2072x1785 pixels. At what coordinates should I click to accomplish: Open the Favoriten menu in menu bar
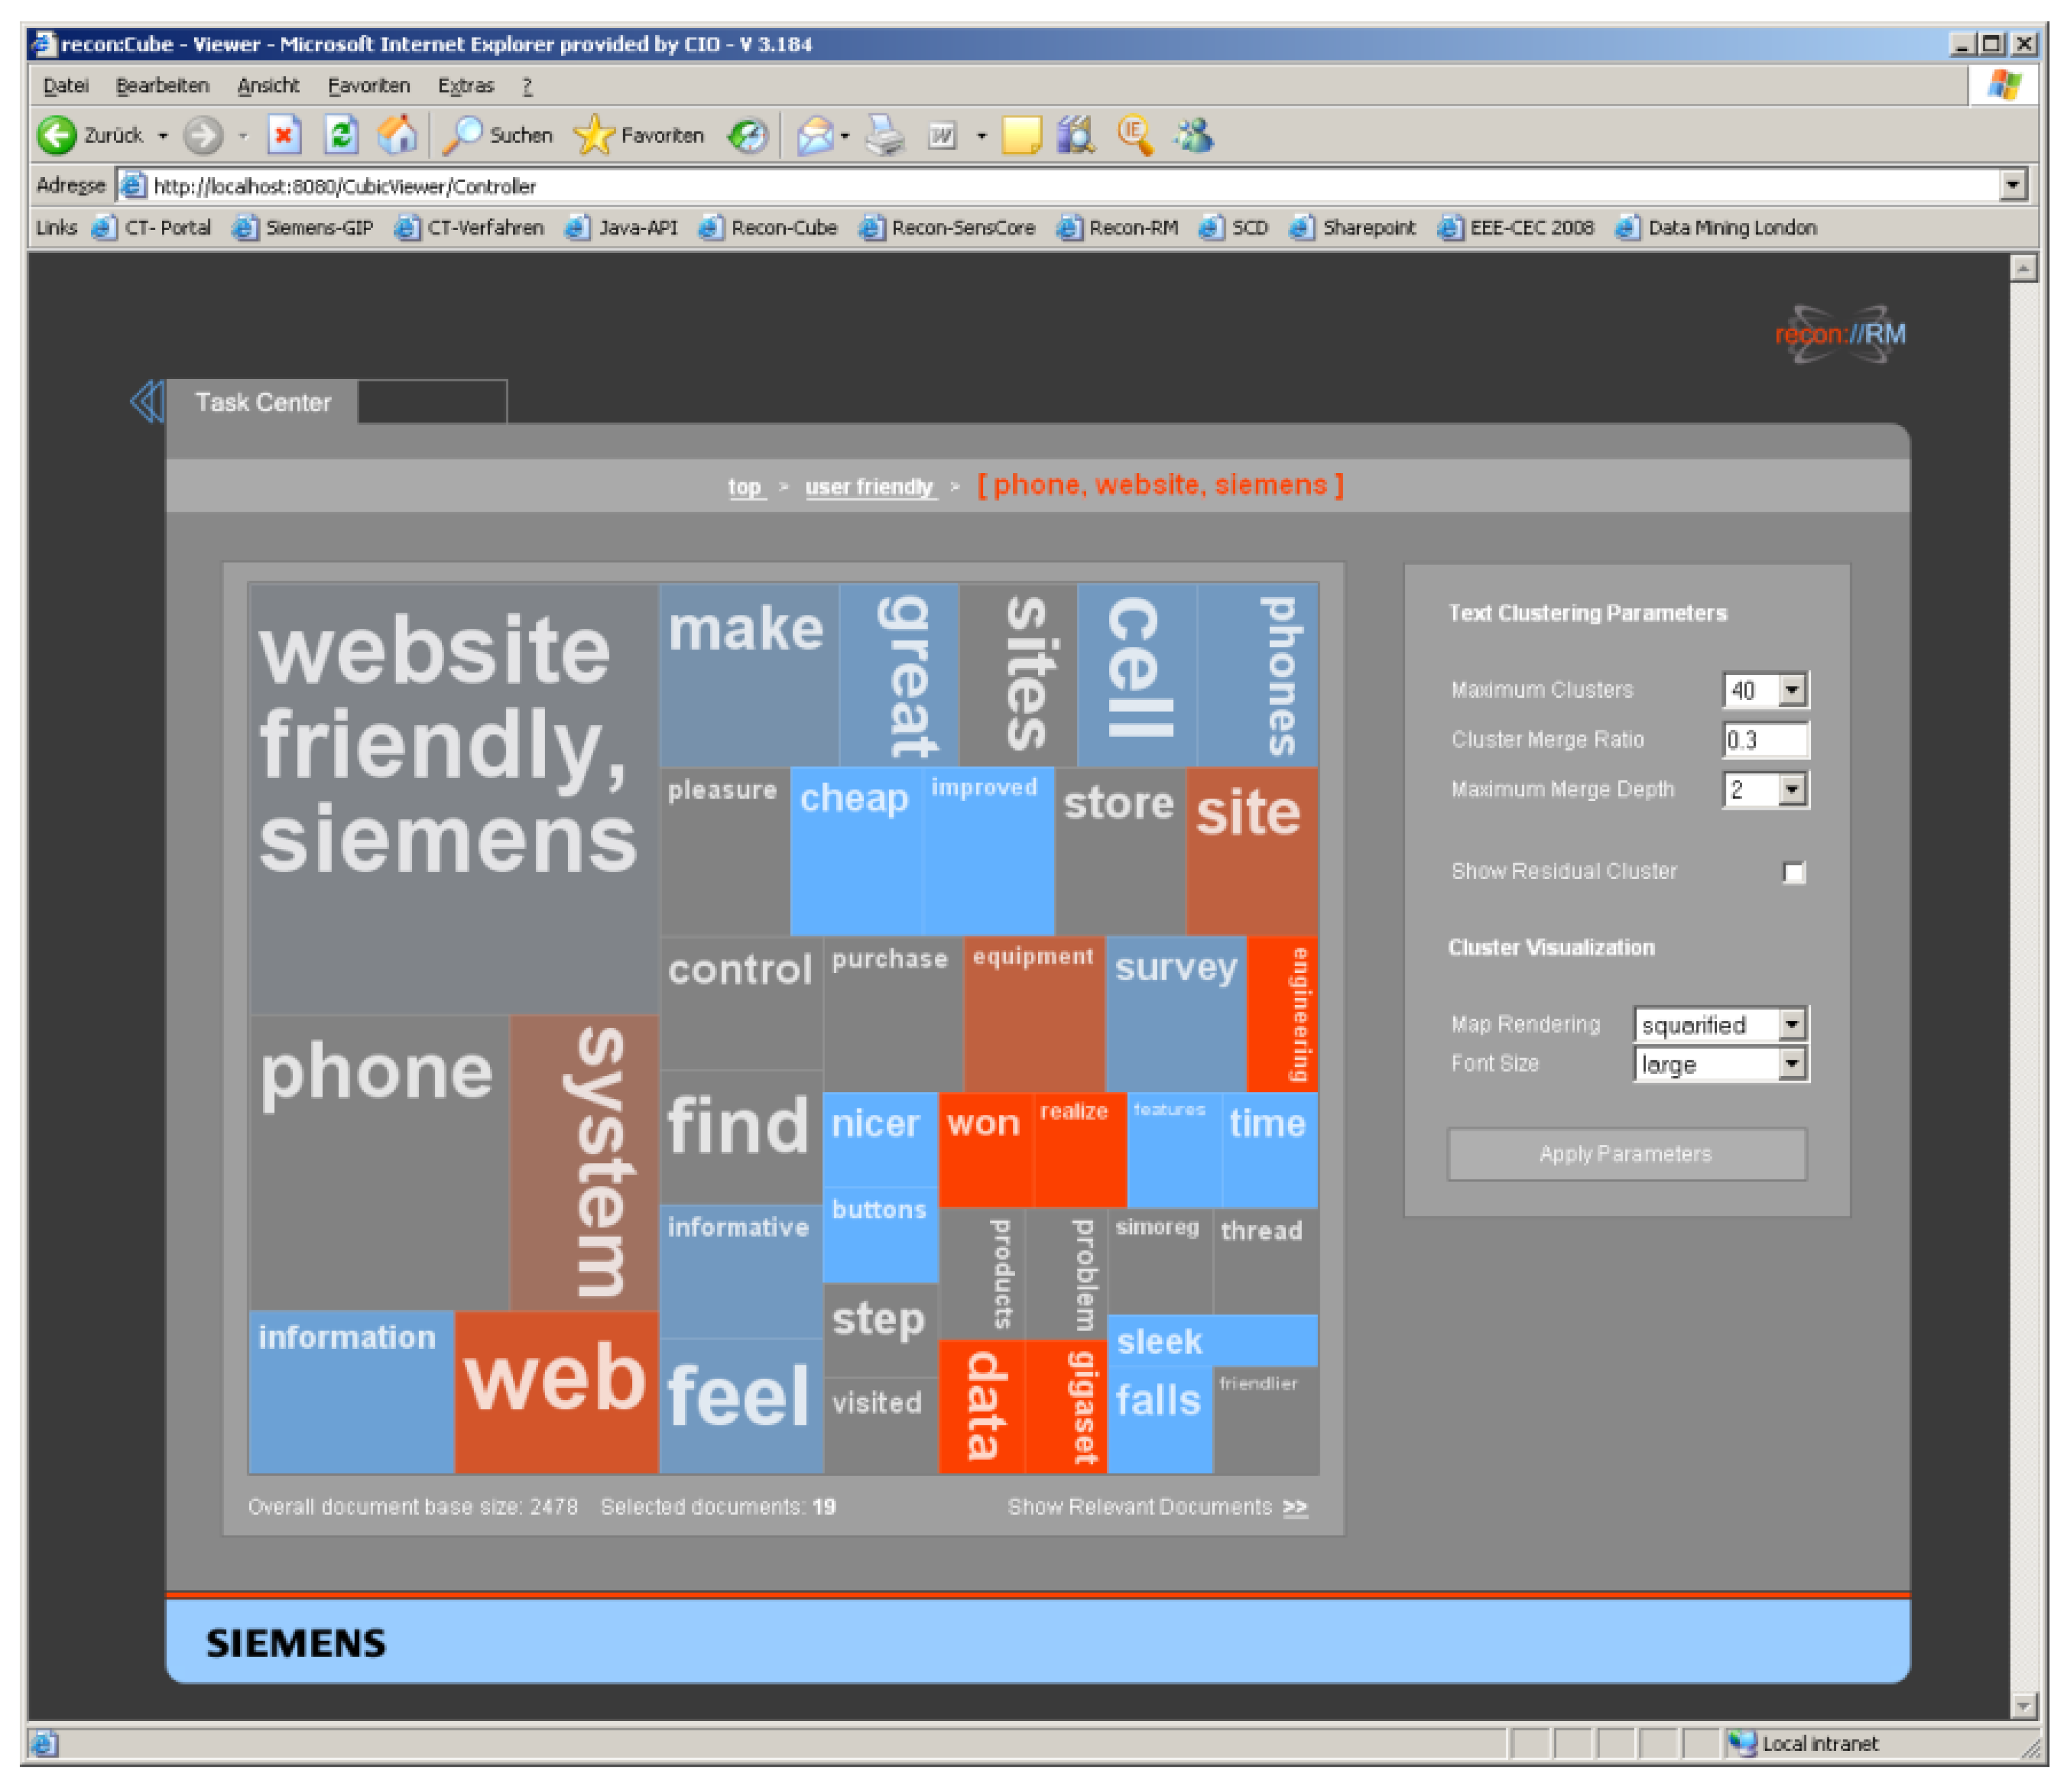(x=369, y=86)
